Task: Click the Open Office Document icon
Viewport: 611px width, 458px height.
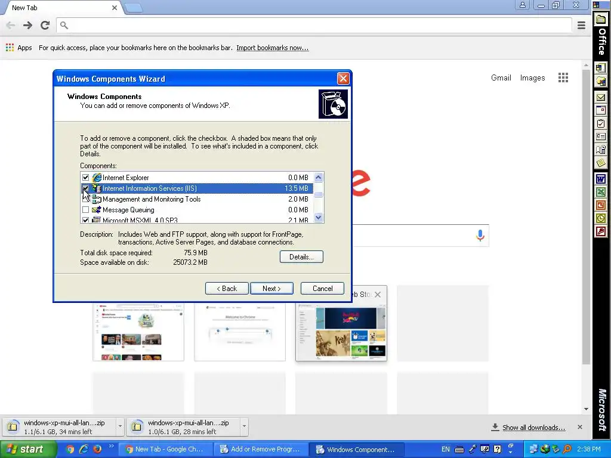Action: (600, 81)
